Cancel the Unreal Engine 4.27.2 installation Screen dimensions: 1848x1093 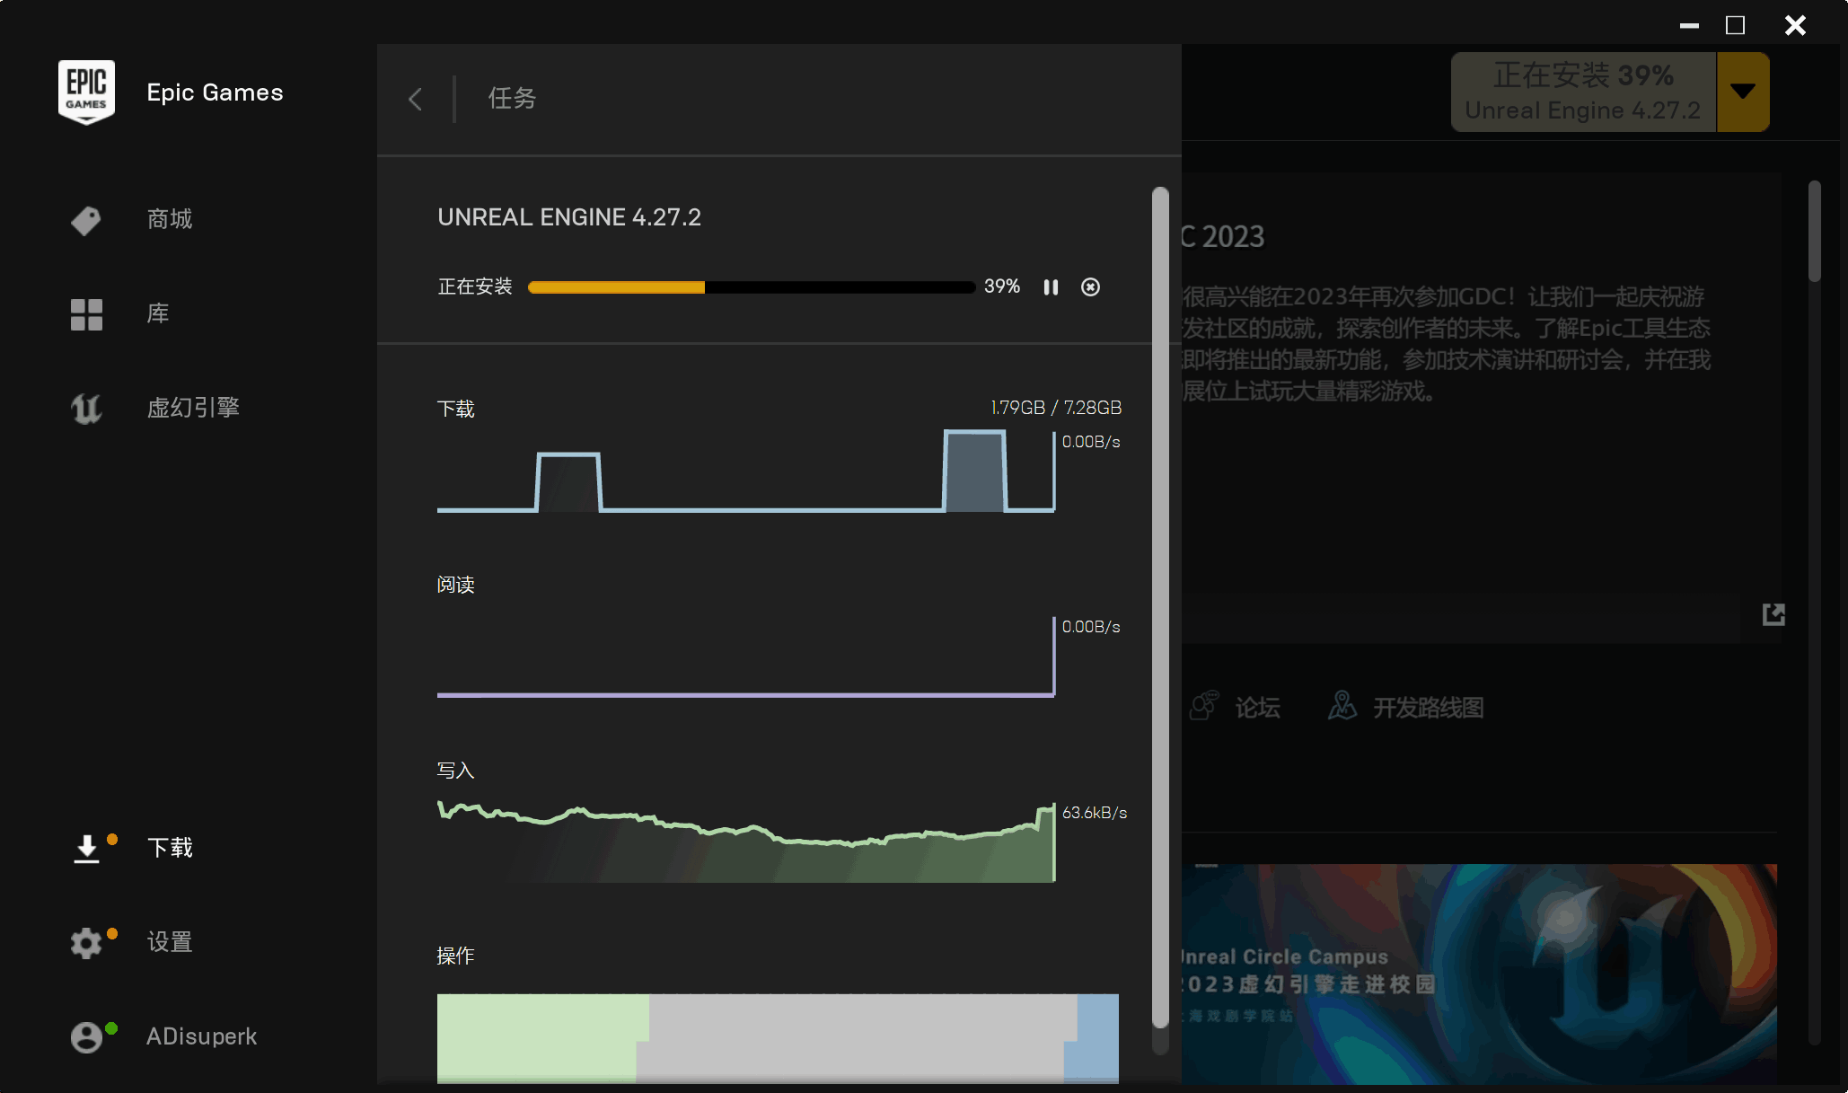pos(1090,286)
